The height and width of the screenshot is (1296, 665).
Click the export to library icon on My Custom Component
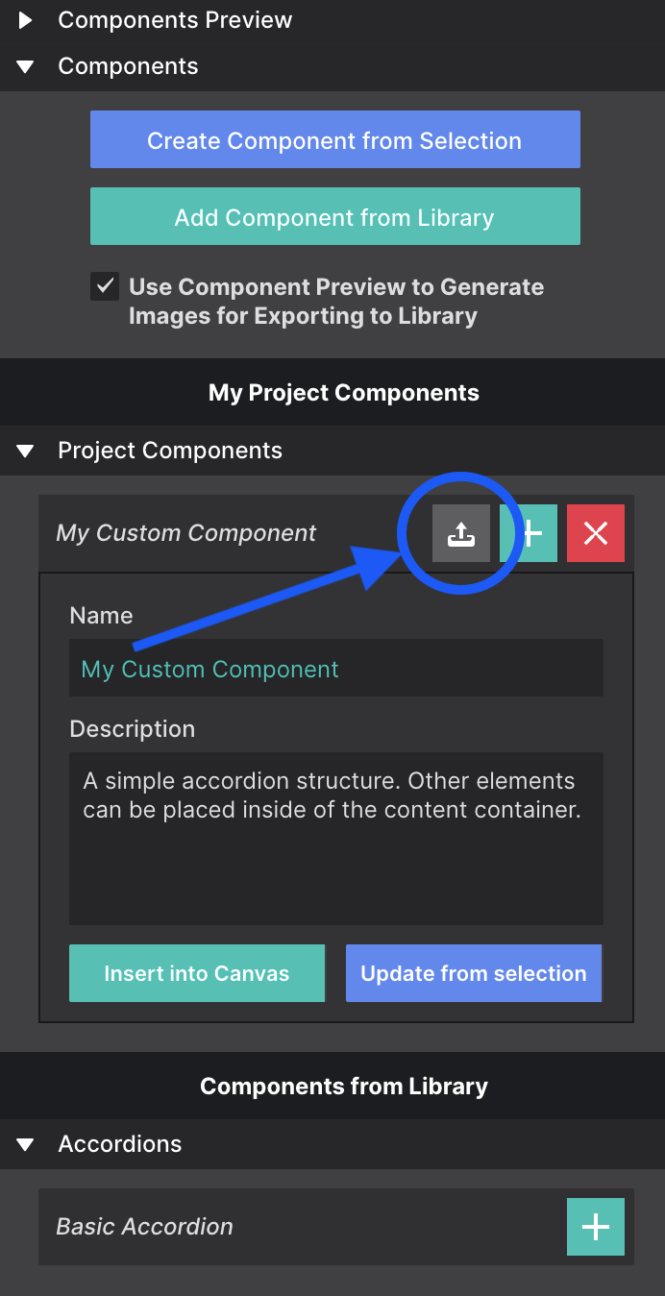coord(461,533)
